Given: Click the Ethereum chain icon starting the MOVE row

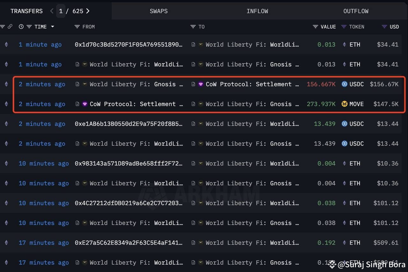Looking at the screenshot, I should [6, 104].
